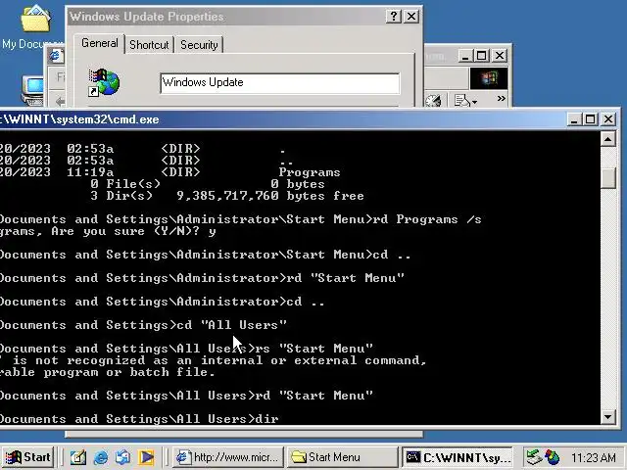Maximize the cmd.exe window

591,119
